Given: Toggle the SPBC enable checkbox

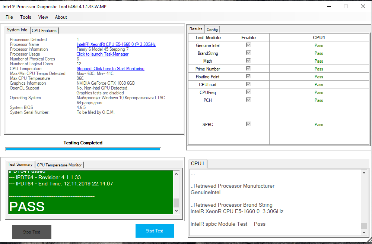Looking at the screenshot, I should coord(248,124).
